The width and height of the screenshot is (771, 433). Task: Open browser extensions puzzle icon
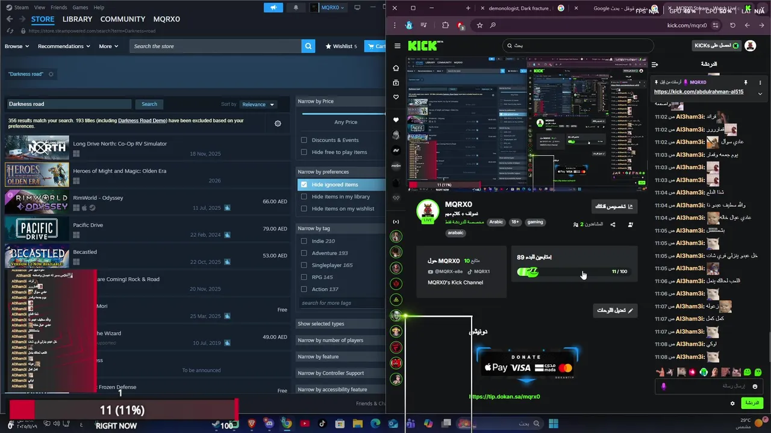pos(445,25)
